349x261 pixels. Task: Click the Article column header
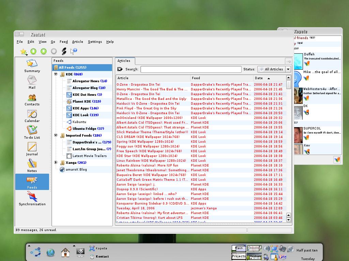[153, 78]
